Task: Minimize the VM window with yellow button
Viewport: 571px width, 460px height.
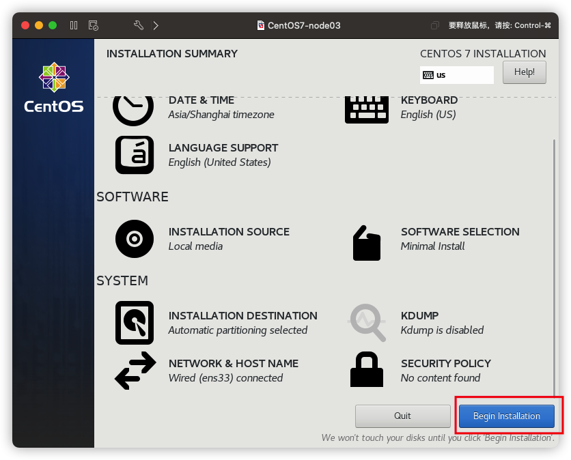Action: coord(39,25)
